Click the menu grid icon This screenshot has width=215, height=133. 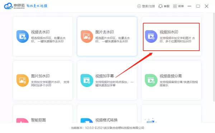(175, 6)
